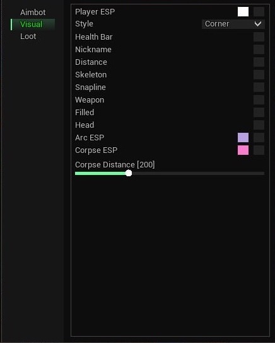275x343 pixels.
Task: Open the purple Arc ESP color swatch
Action: [x=243, y=138]
